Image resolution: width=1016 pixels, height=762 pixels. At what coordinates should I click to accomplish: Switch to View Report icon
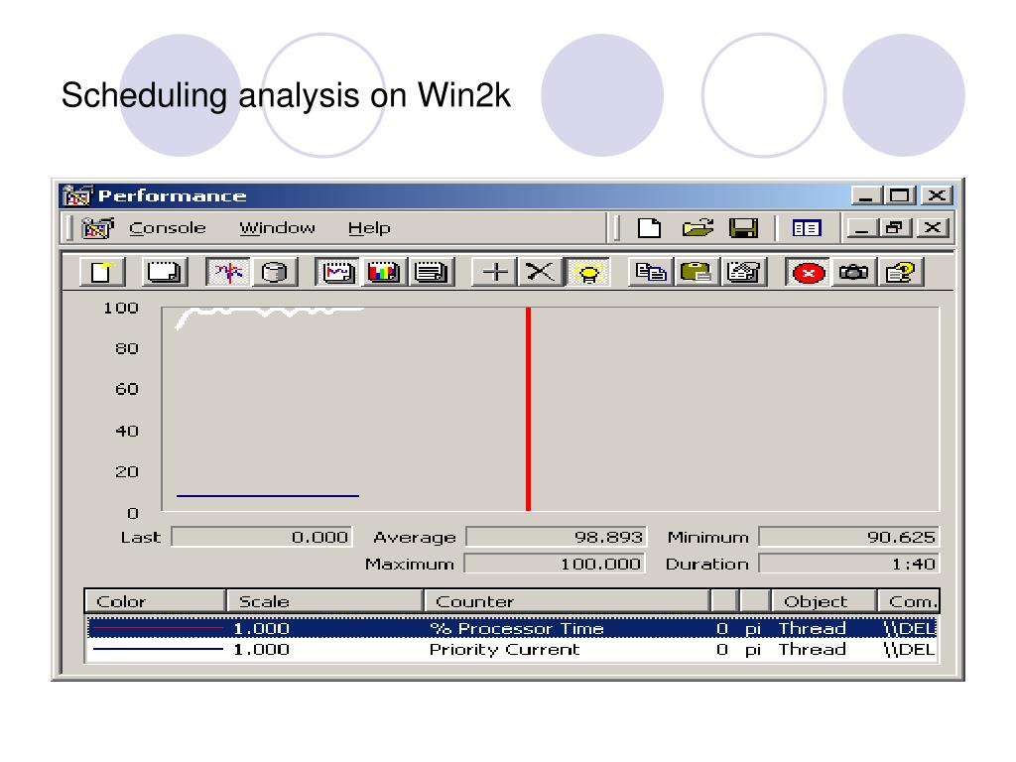431,272
